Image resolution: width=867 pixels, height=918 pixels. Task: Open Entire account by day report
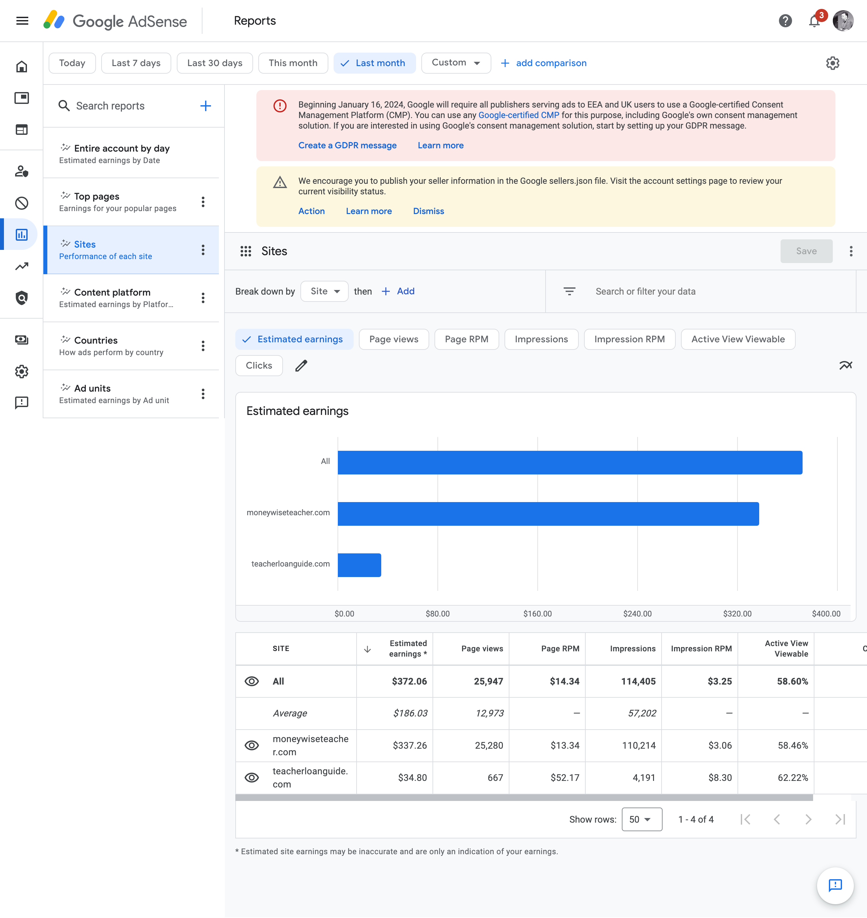[x=131, y=154]
